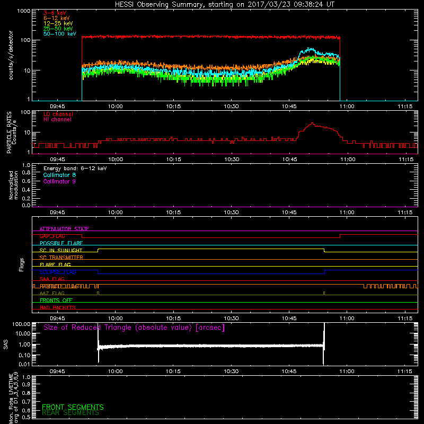Click the orange PARTICLE_FLAG label
The image size is (424, 424).
click(x=59, y=286)
